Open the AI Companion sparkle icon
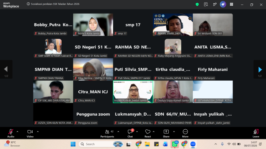The width and height of the screenshot is (266, 149). [x=223, y=4]
